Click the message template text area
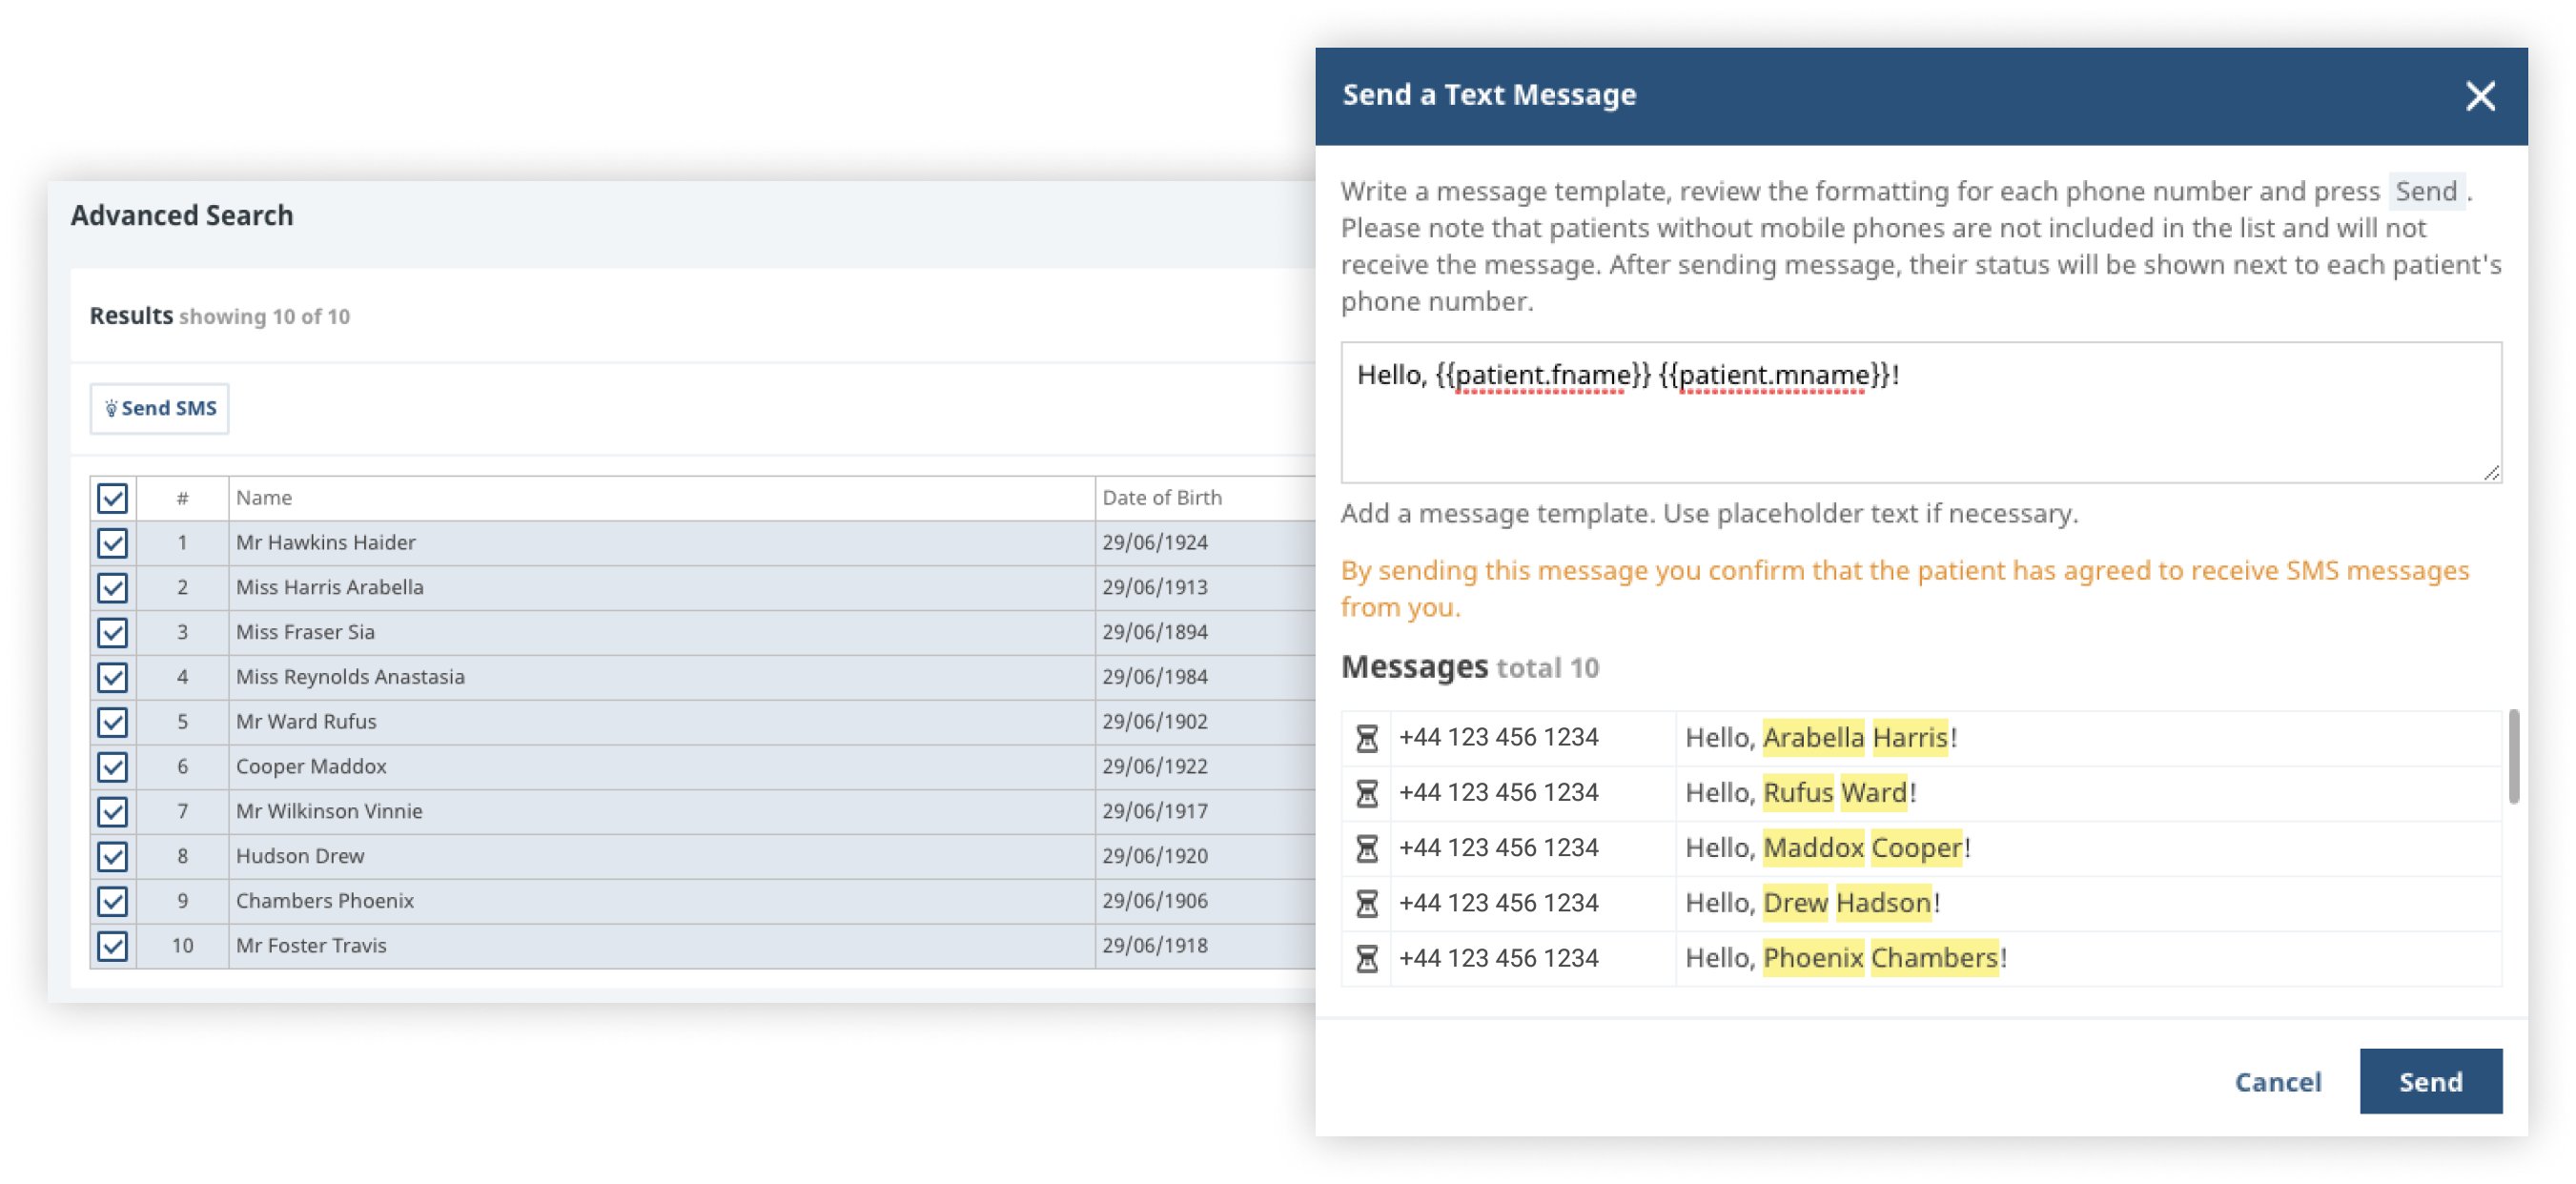Image resolution: width=2576 pixels, height=1184 pixels. click(x=1900, y=420)
